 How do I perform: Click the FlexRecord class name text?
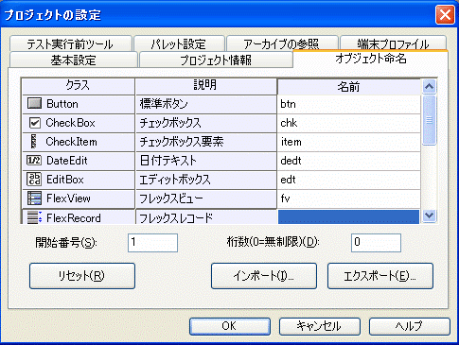coord(74,218)
